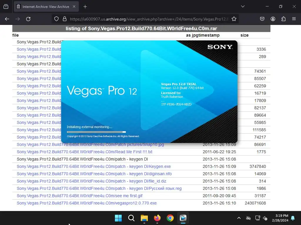Open Read Me First !!!.txt link
The height and width of the screenshot is (225, 301).
point(84,152)
